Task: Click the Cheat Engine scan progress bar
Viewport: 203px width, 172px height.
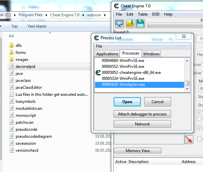Action: pyautogui.click(x=175, y=25)
